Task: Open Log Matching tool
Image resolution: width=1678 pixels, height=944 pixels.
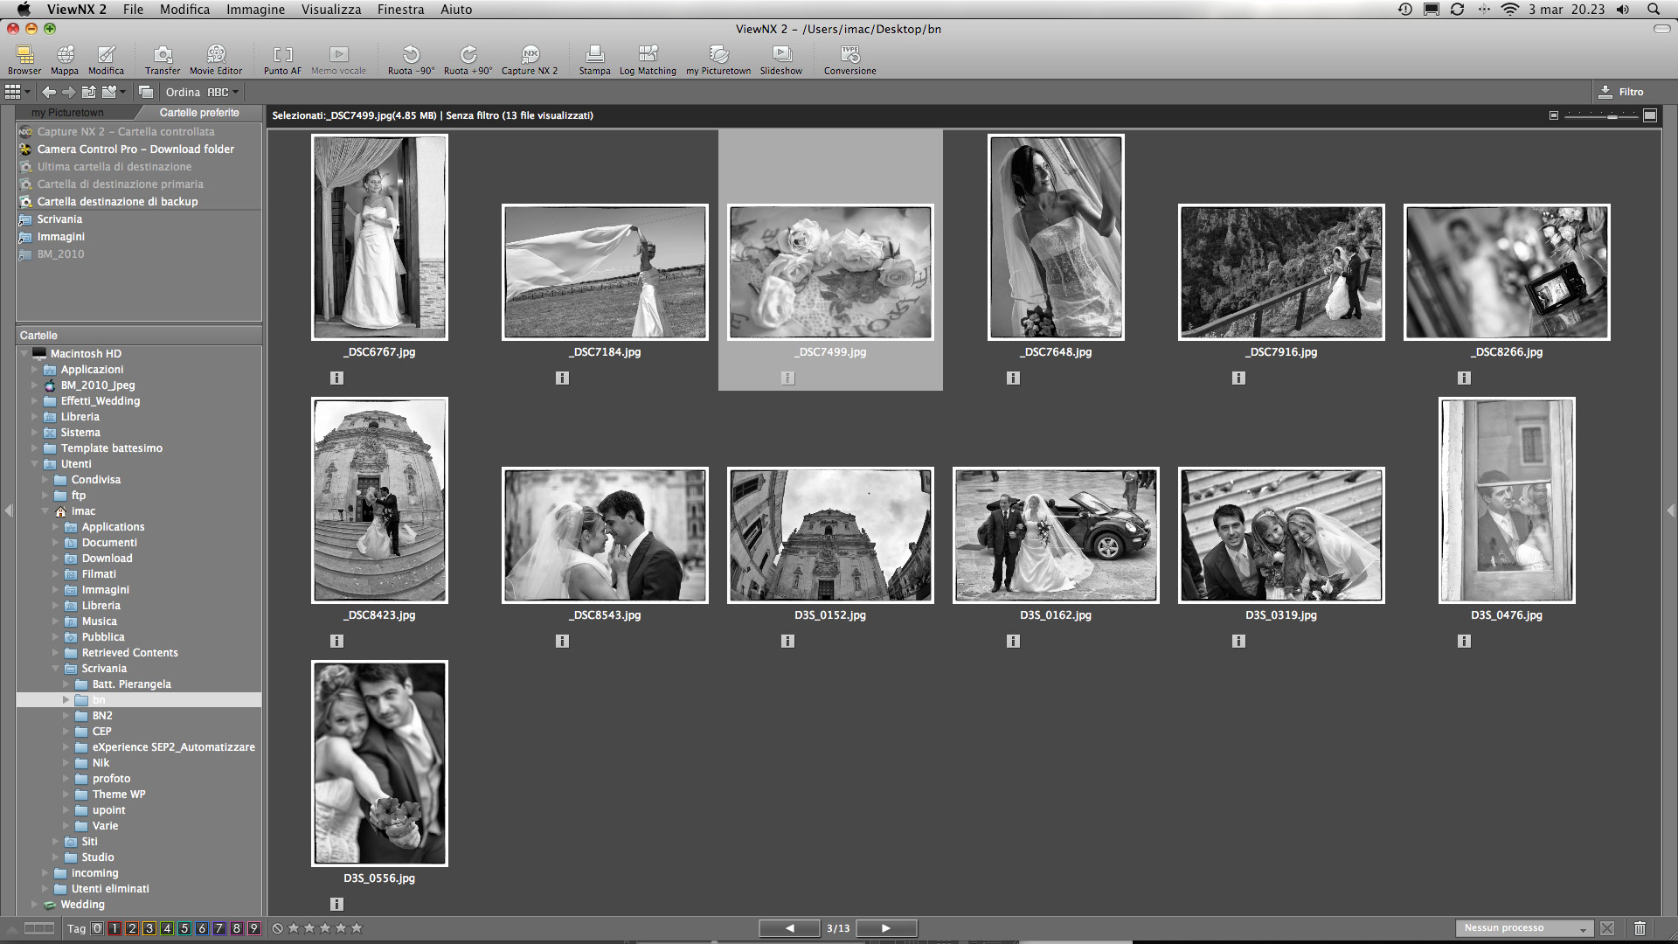Action: 648,59
